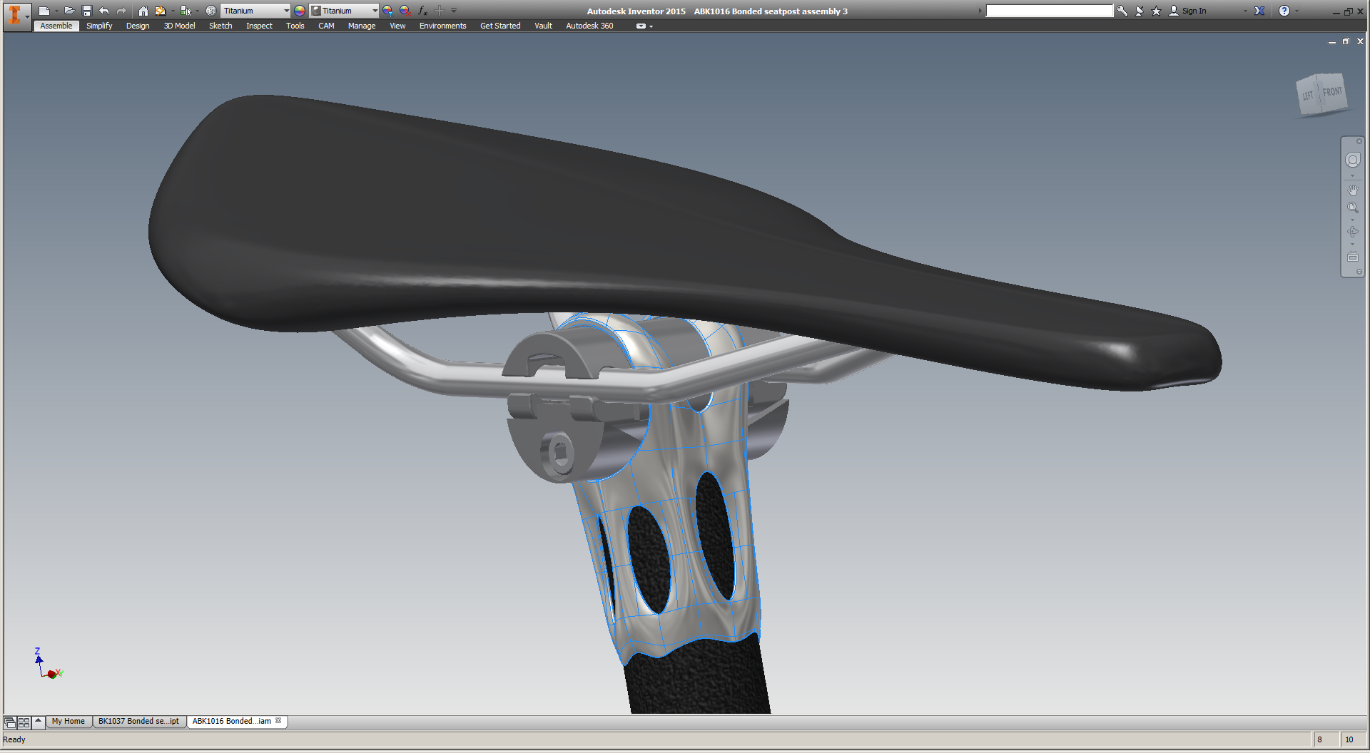The height and width of the screenshot is (753, 1370).
Task: Click the cascade windows icon
Action: click(x=10, y=722)
